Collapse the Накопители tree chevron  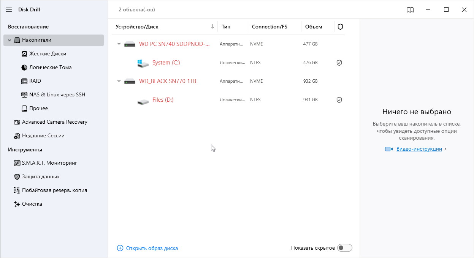(x=10, y=40)
